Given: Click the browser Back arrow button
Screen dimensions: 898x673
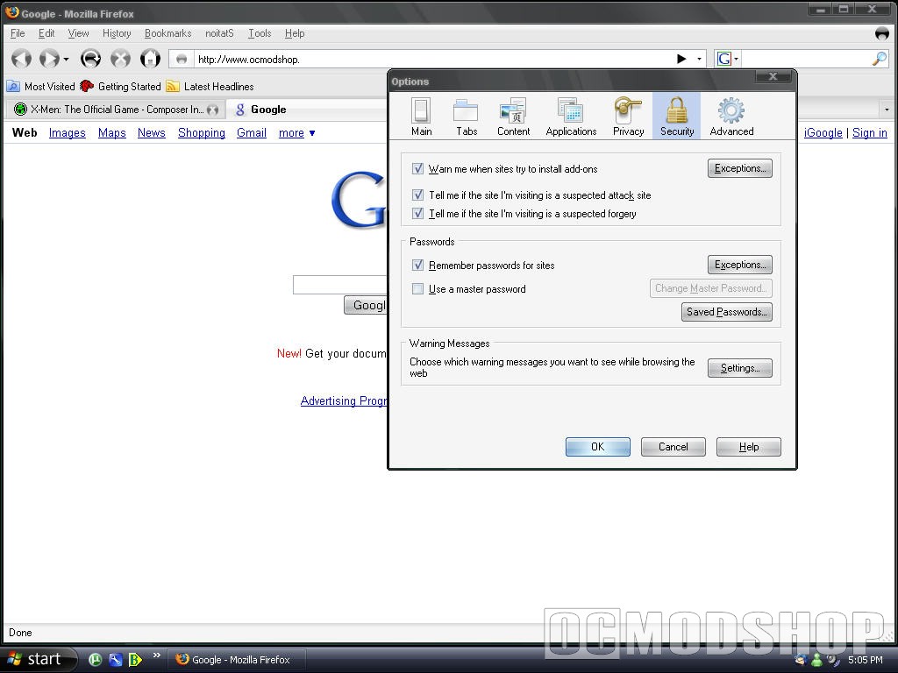Looking at the screenshot, I should click(x=22, y=59).
